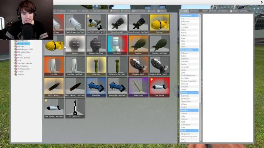The image size is (264, 148).
Task: Spawn the Castle Bravo - No Flash bomb
Action: tap(75, 24)
